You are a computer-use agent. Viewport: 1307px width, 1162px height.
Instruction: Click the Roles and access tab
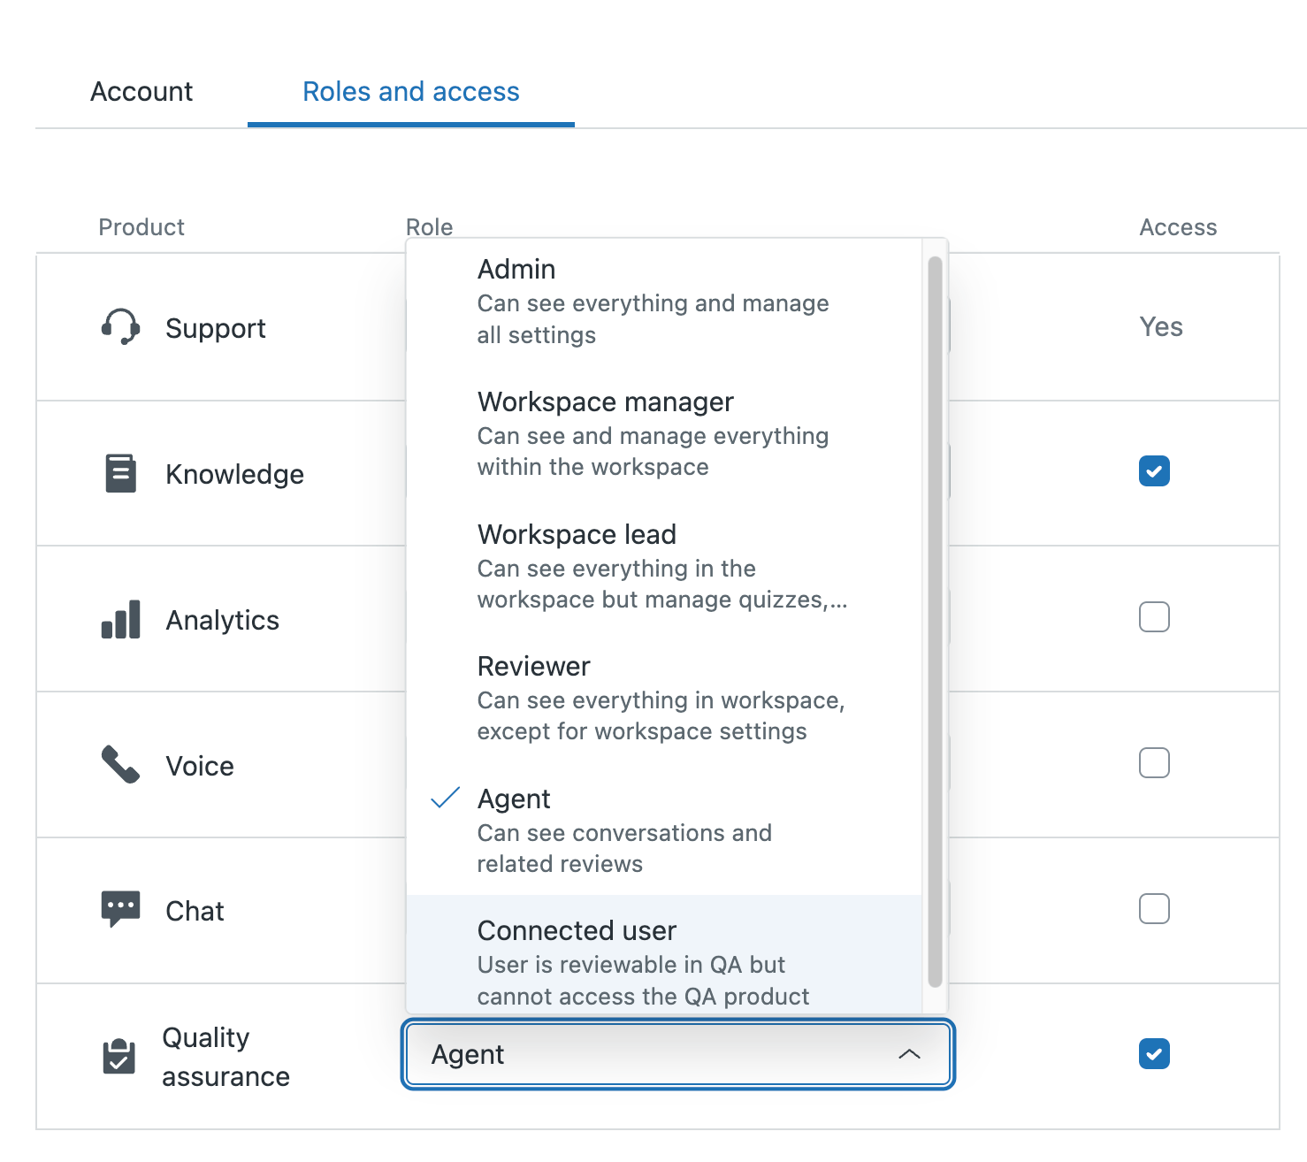click(x=410, y=91)
